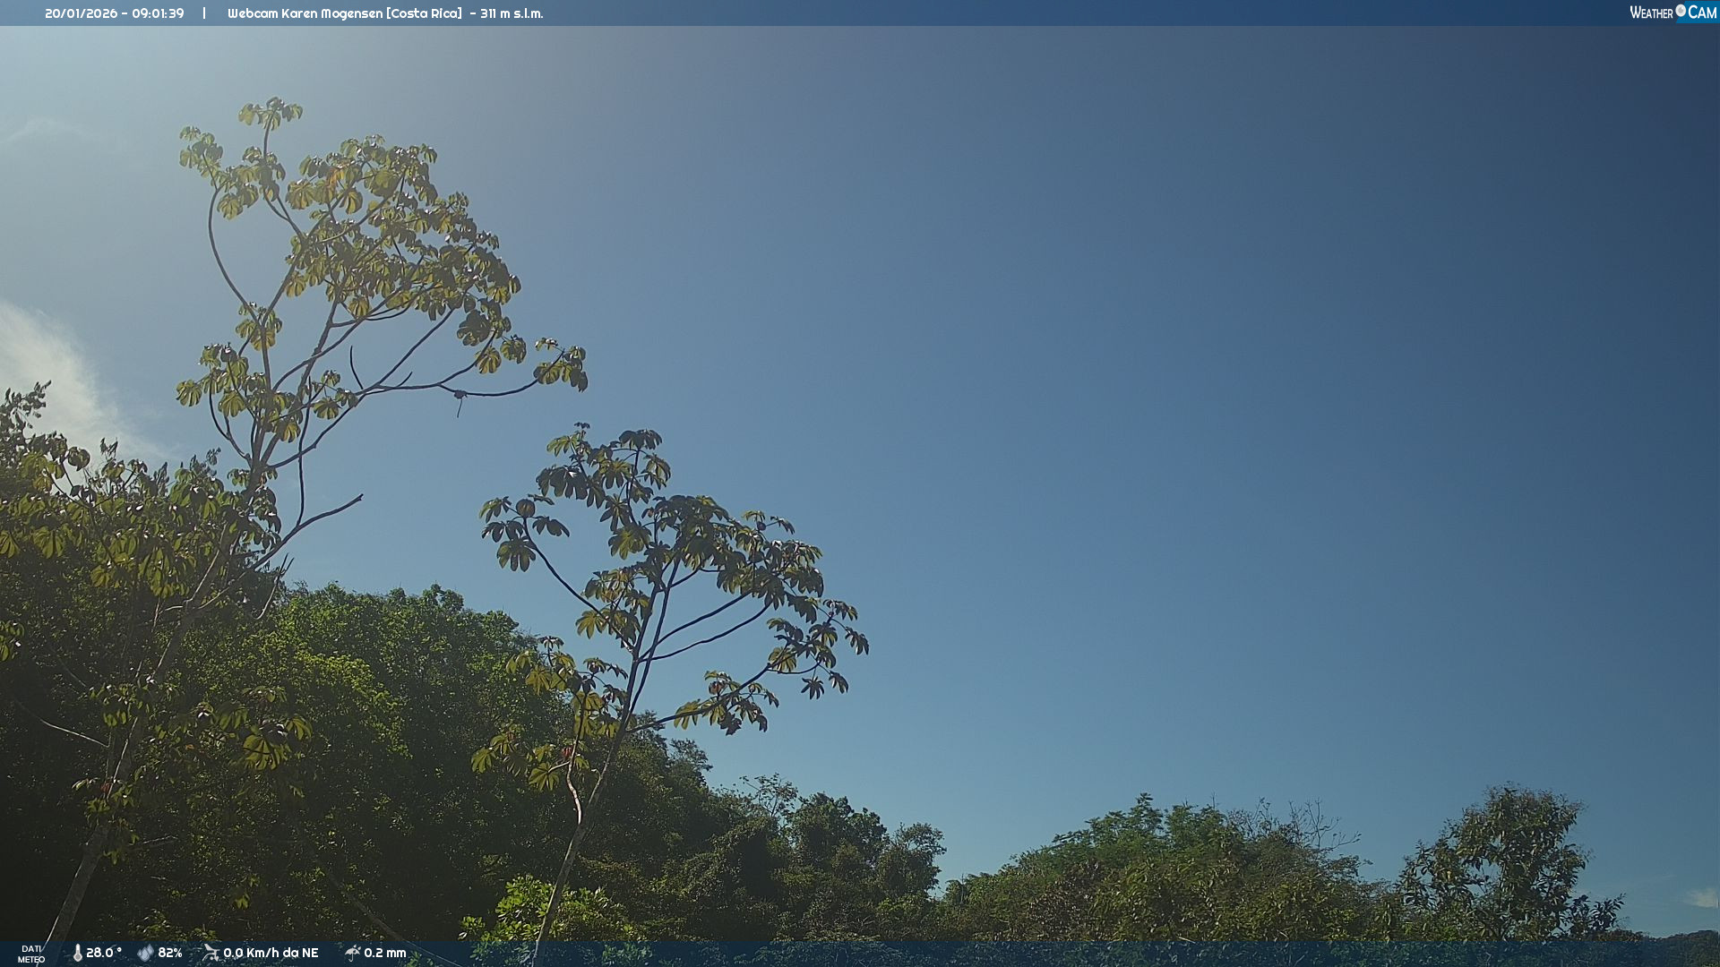Click the 09:01:39 timestamp
This screenshot has height=967, width=1720.
click(158, 13)
